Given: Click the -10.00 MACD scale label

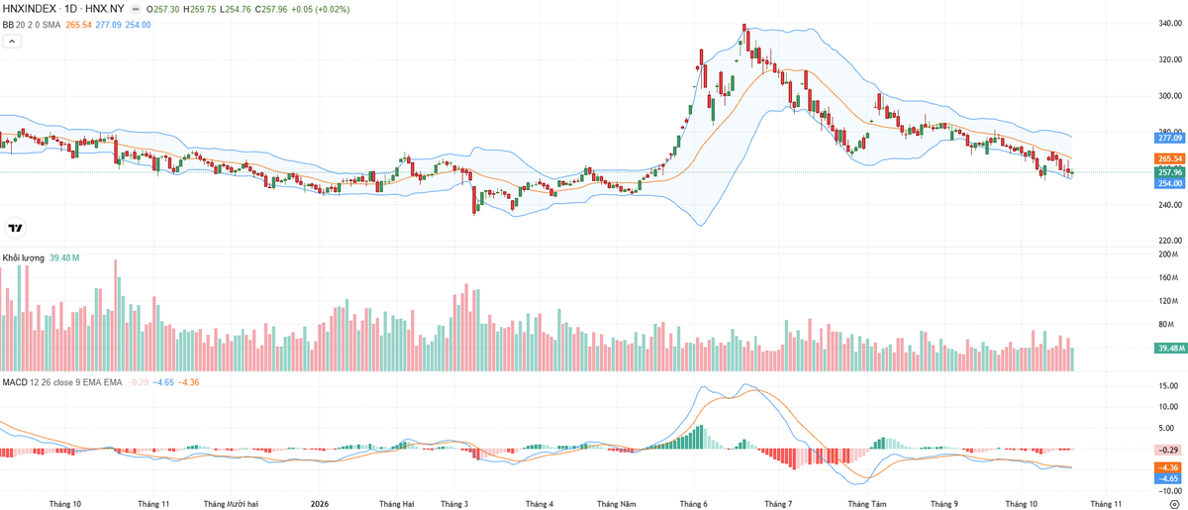Looking at the screenshot, I should point(1169,490).
